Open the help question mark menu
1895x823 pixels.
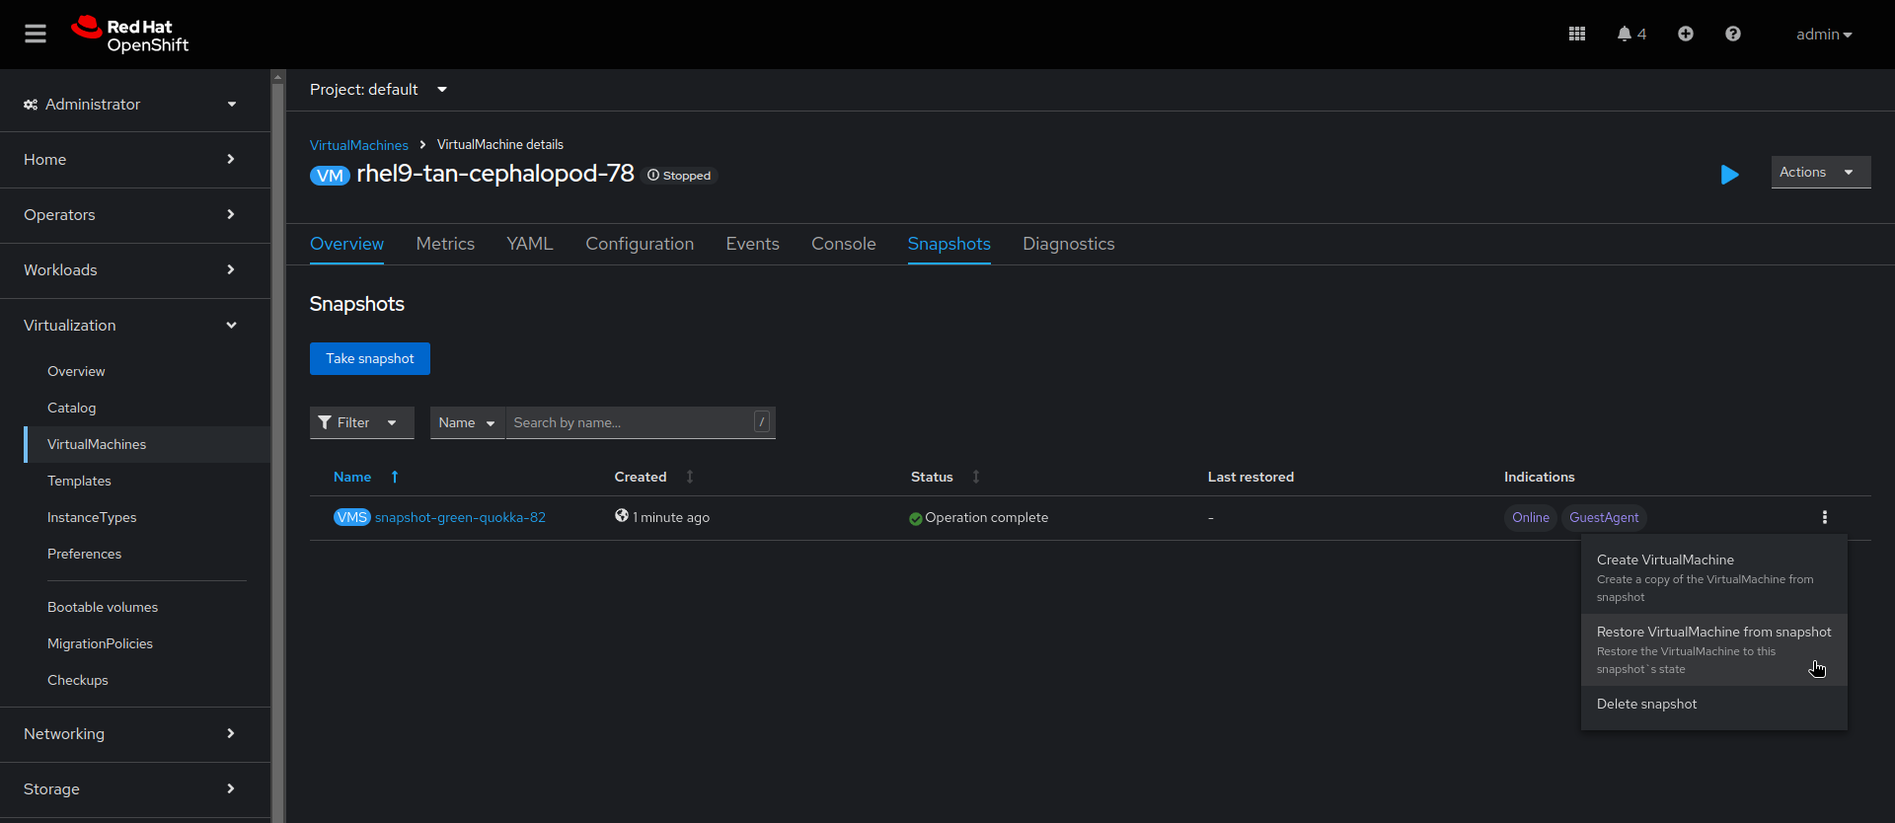point(1732,35)
